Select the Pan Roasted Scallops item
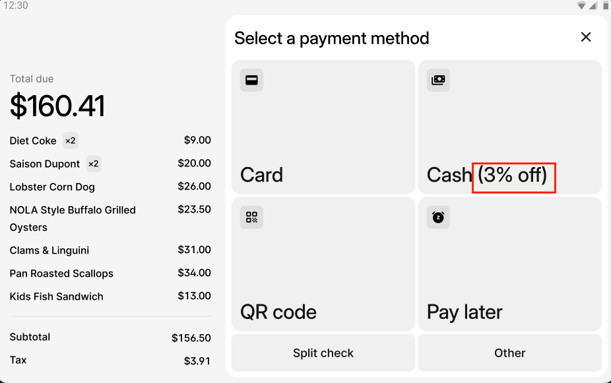The image size is (611, 383). (61, 273)
